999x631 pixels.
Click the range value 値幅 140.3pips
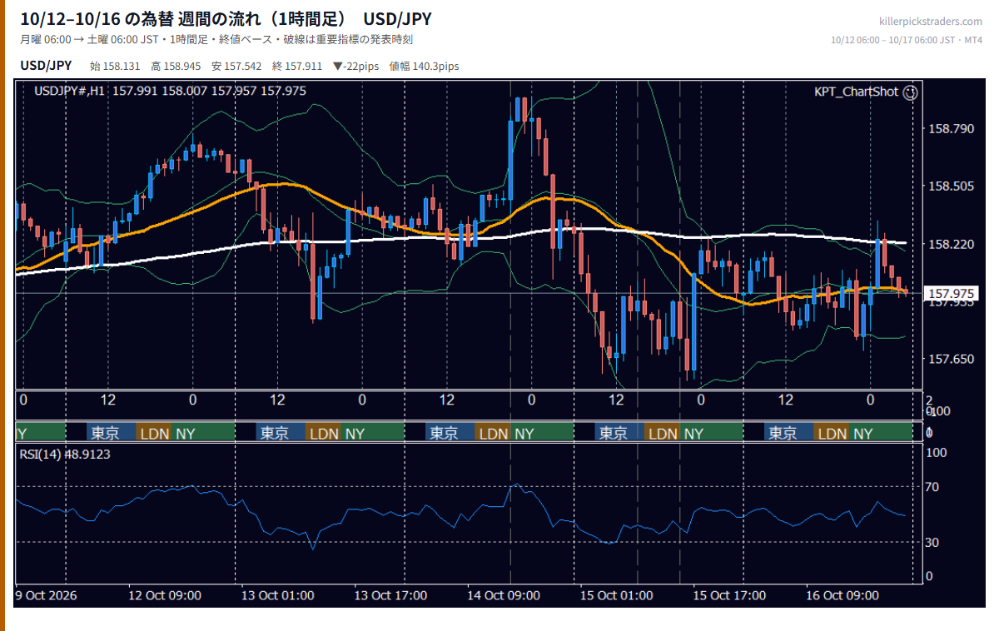(424, 66)
